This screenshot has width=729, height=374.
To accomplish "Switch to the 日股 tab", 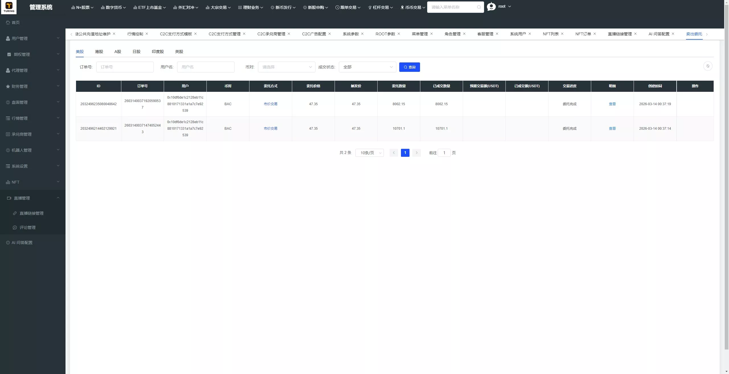I will click(x=137, y=52).
